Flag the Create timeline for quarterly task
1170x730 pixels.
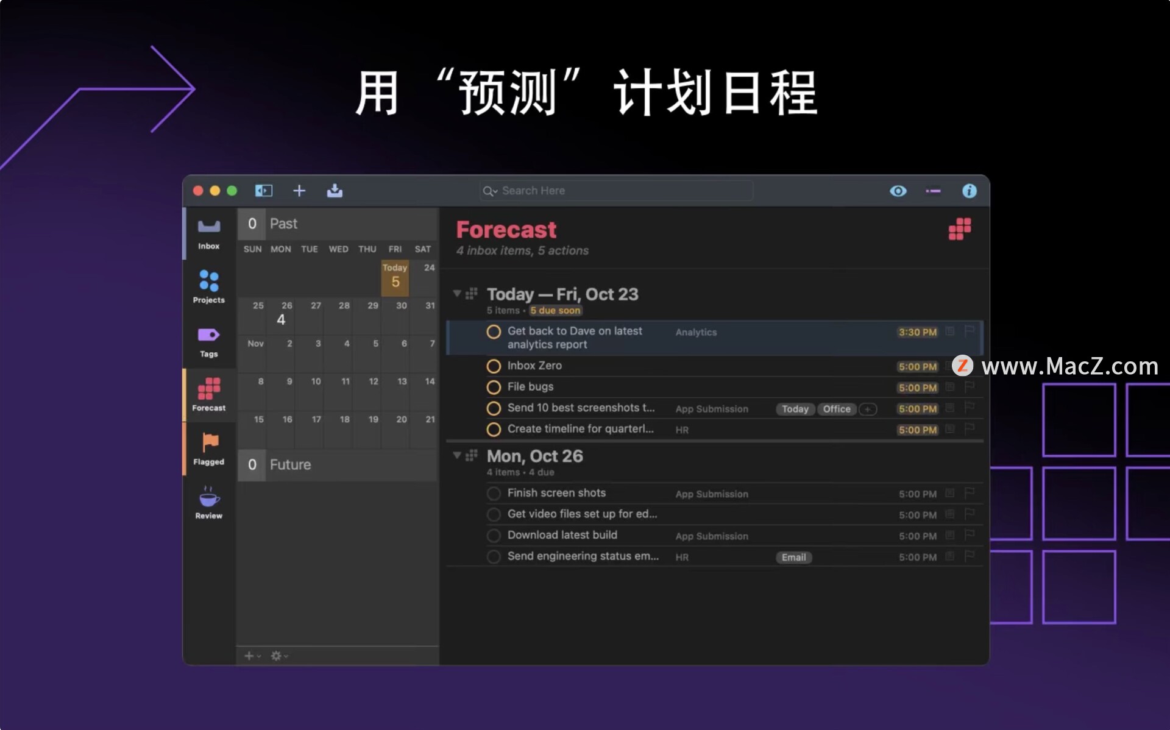pyautogui.click(x=970, y=429)
